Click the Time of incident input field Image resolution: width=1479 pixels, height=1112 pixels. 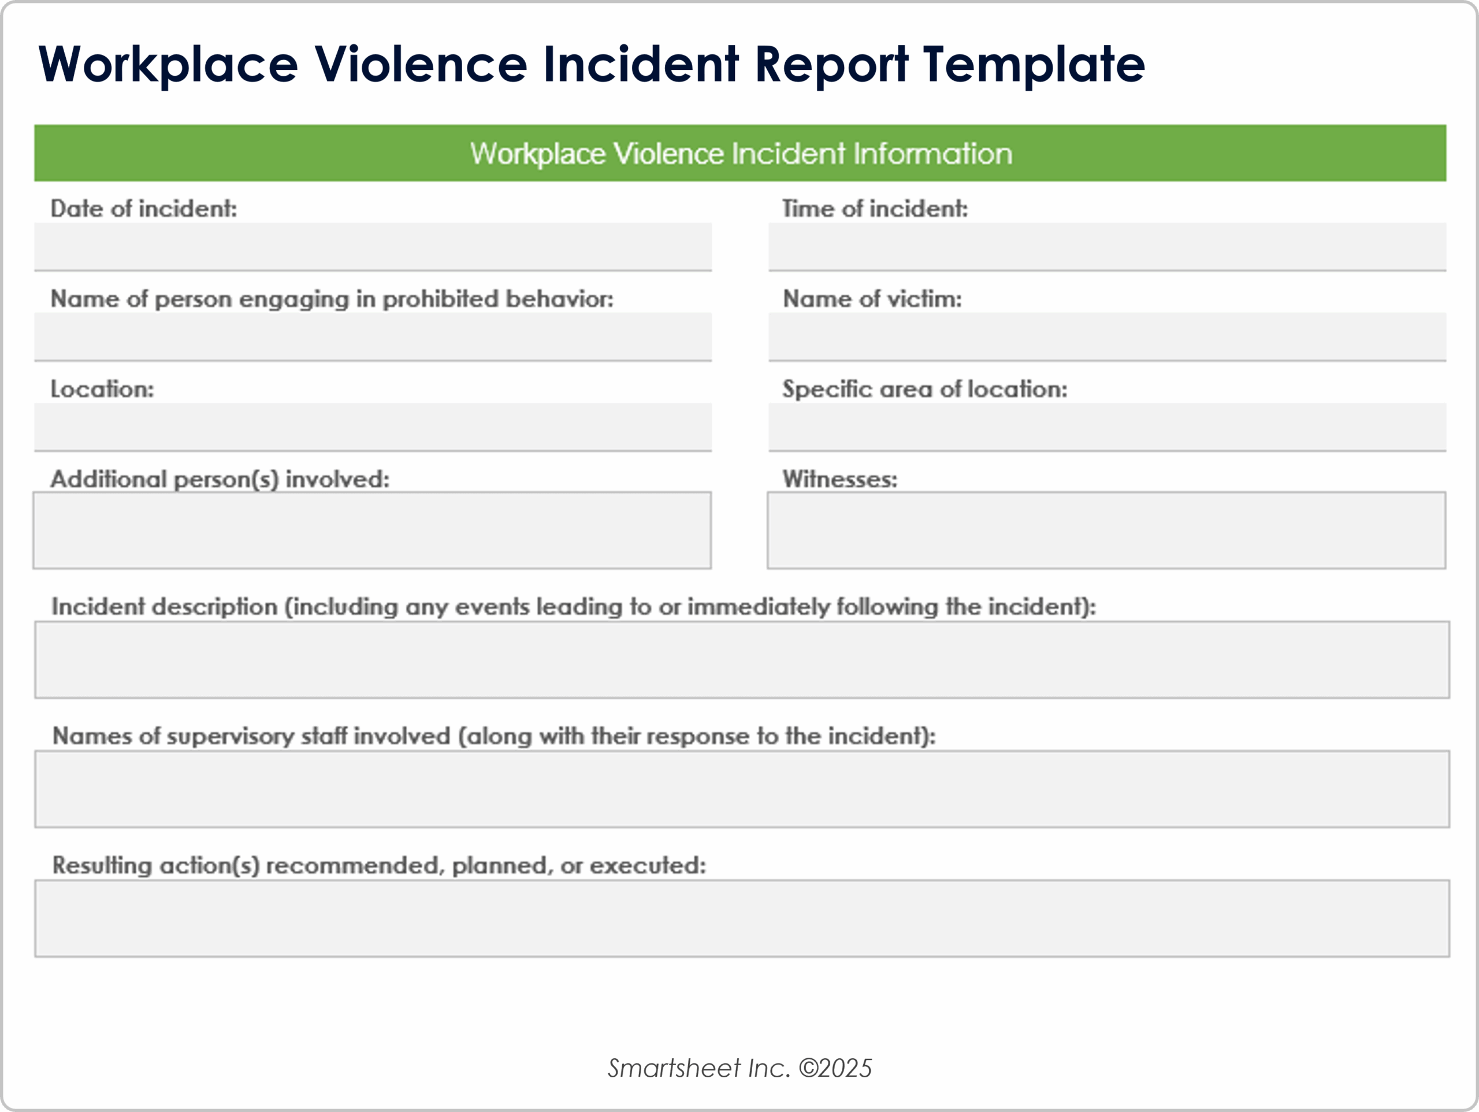point(1106,246)
